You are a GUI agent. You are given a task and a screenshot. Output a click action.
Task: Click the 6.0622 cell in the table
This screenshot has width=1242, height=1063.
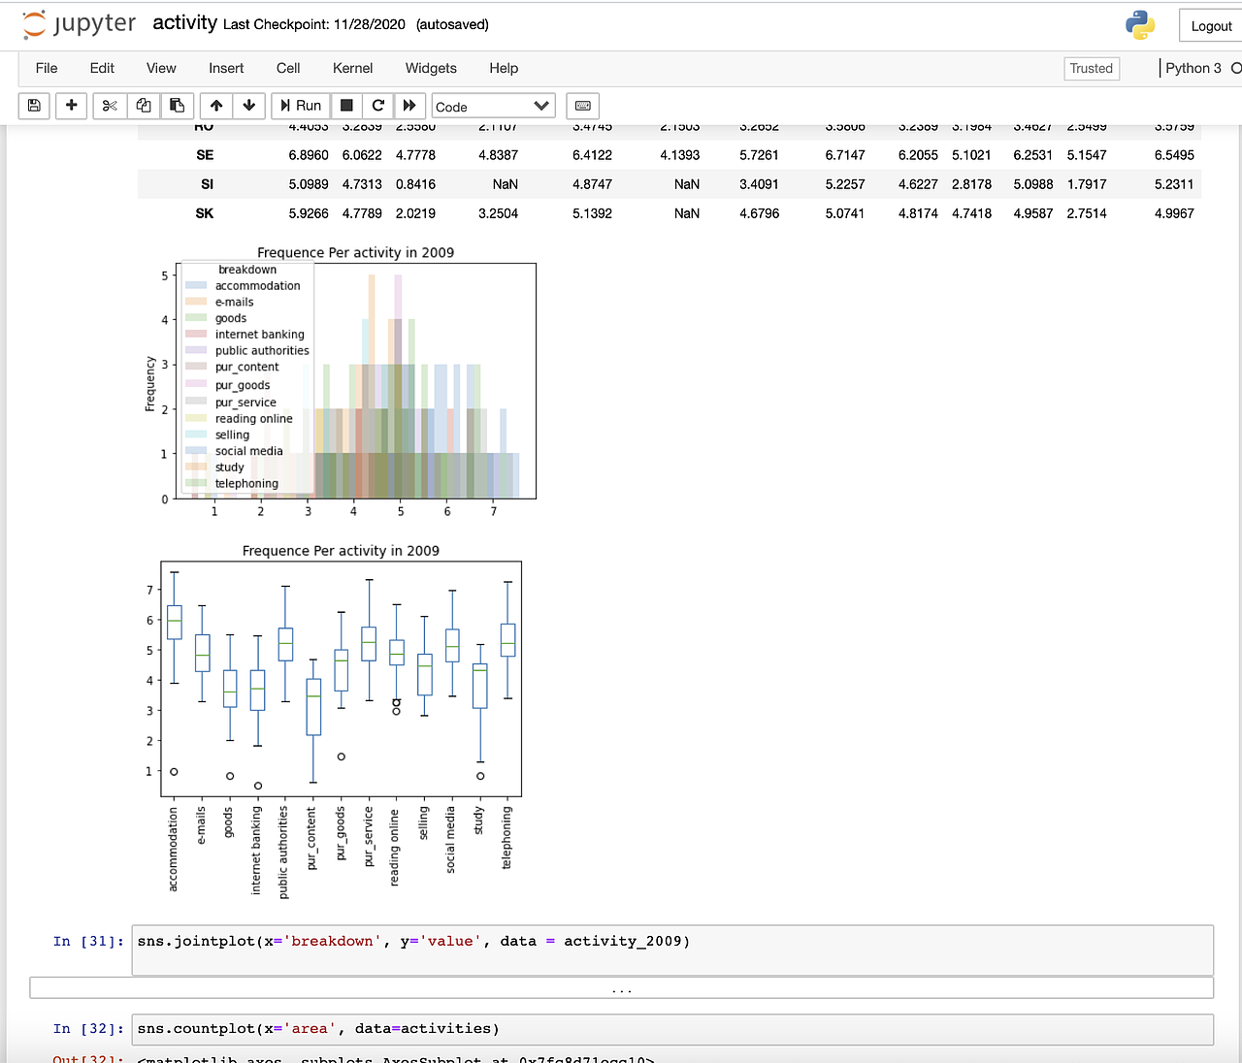point(362,155)
